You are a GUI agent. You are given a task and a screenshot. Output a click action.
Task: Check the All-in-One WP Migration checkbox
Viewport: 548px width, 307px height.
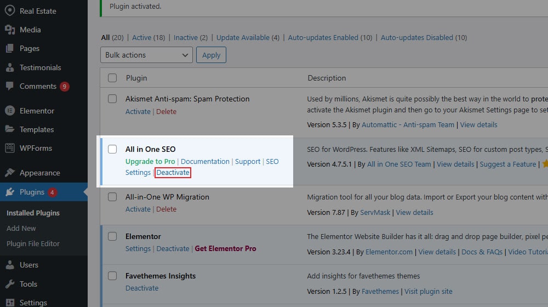pyautogui.click(x=112, y=197)
